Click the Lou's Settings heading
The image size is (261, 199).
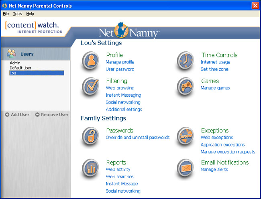pyautogui.click(x=101, y=43)
